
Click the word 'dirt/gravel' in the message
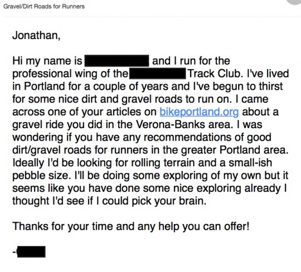pyautogui.click(x=36, y=150)
